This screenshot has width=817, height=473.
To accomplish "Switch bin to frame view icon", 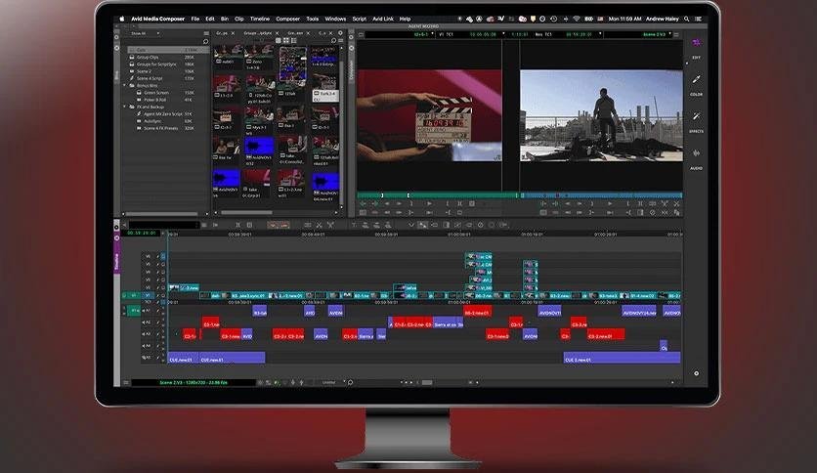I will [286, 41].
